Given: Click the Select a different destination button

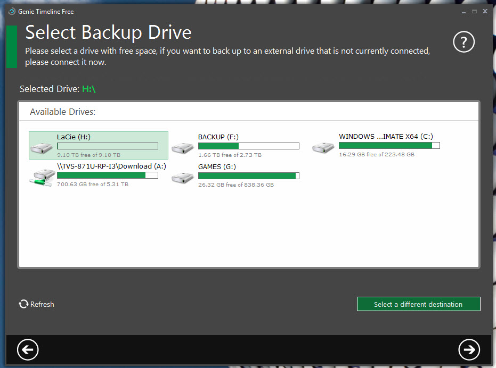Looking at the screenshot, I should pos(419,304).
